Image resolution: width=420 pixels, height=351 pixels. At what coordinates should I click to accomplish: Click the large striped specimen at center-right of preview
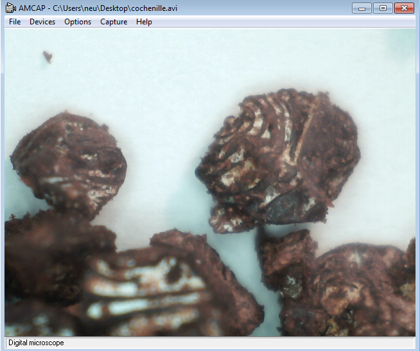tap(283, 157)
